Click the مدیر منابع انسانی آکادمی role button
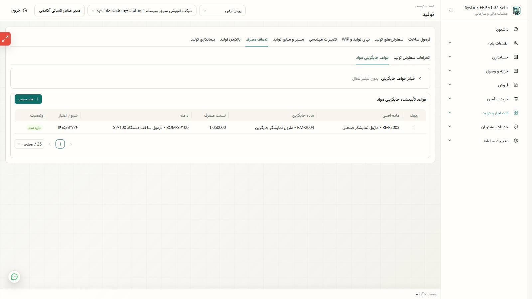This screenshot has height=299, width=532. 60,11
